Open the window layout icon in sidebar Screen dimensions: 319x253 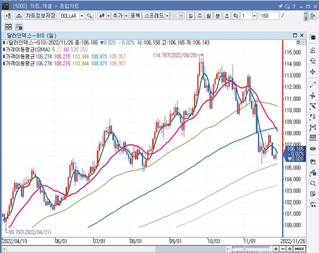(x=313, y=162)
